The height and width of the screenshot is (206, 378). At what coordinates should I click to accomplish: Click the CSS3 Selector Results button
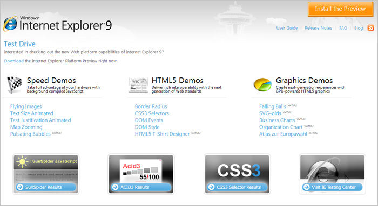pos(237,187)
